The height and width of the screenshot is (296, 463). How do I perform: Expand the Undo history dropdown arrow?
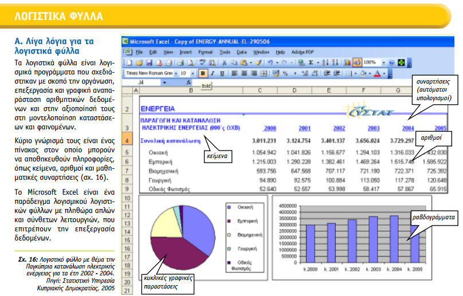277,62
